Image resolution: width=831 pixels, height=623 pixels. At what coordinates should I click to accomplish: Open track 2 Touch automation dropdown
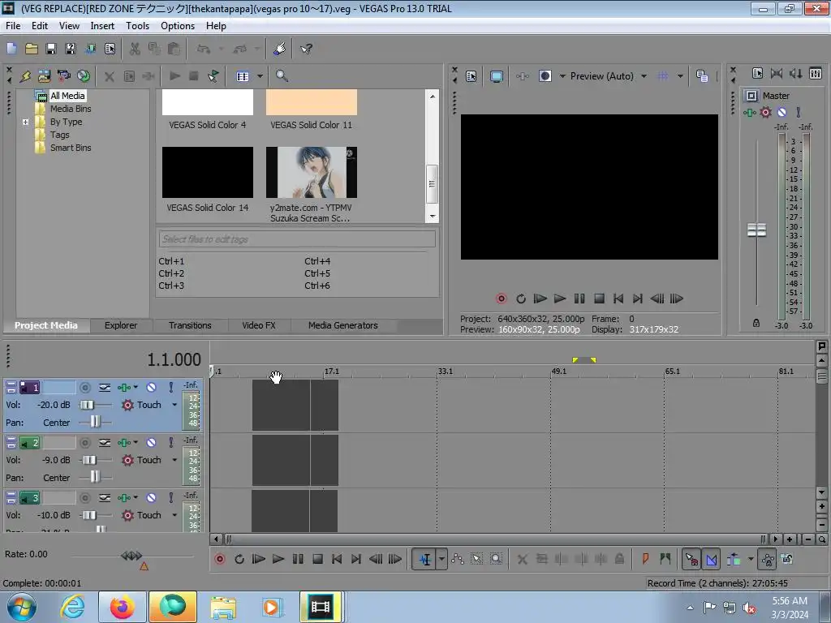174,460
